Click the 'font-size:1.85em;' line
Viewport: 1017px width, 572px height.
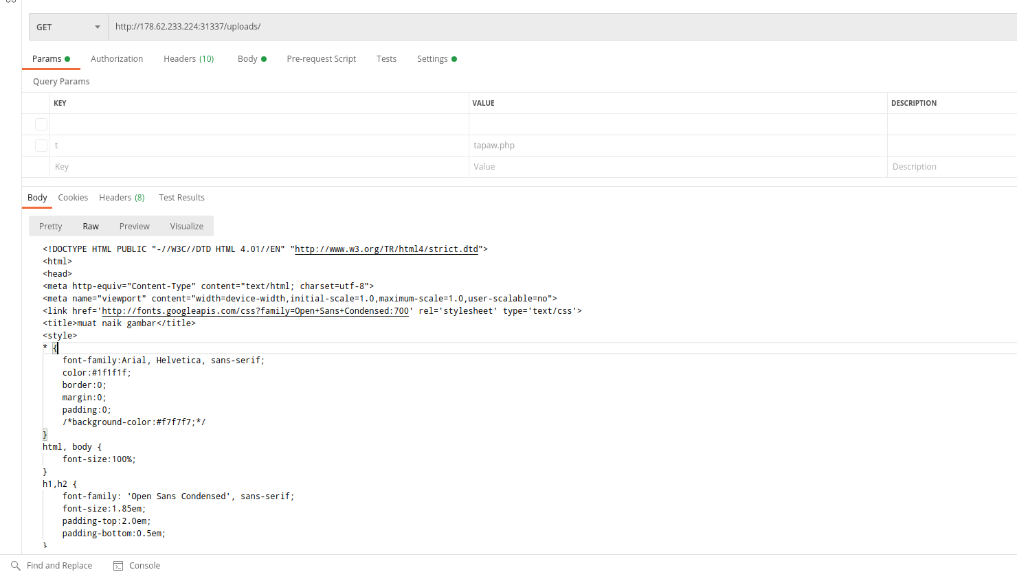104,509
